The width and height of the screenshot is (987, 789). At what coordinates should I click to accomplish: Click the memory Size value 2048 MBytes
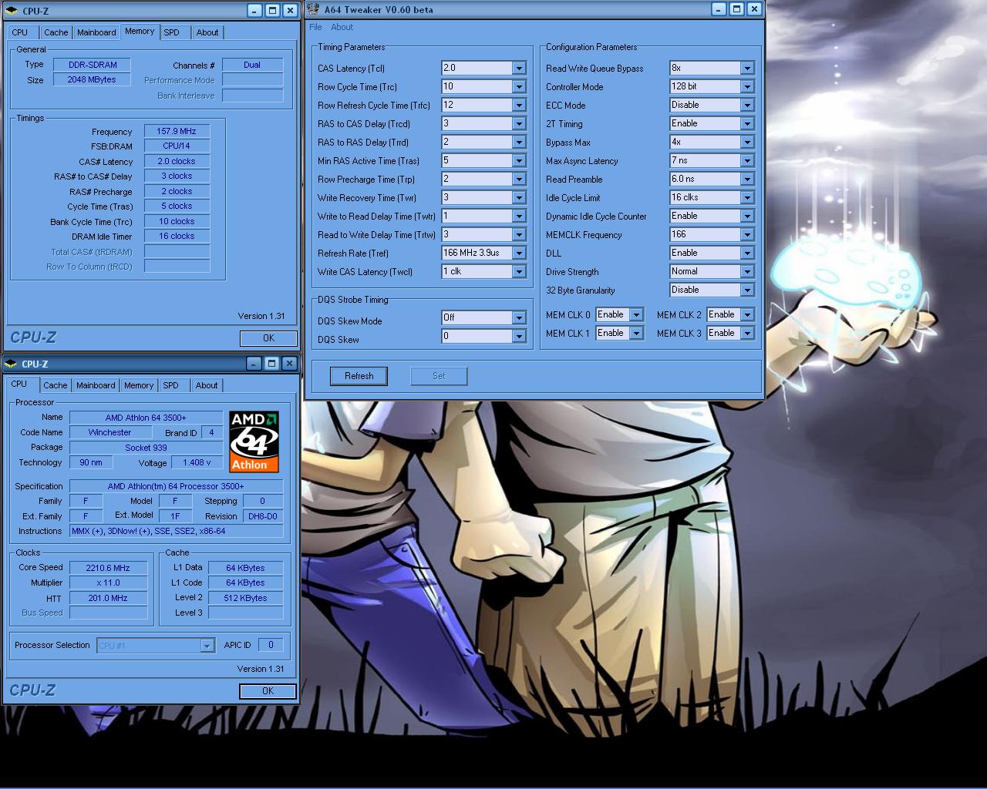pos(92,79)
